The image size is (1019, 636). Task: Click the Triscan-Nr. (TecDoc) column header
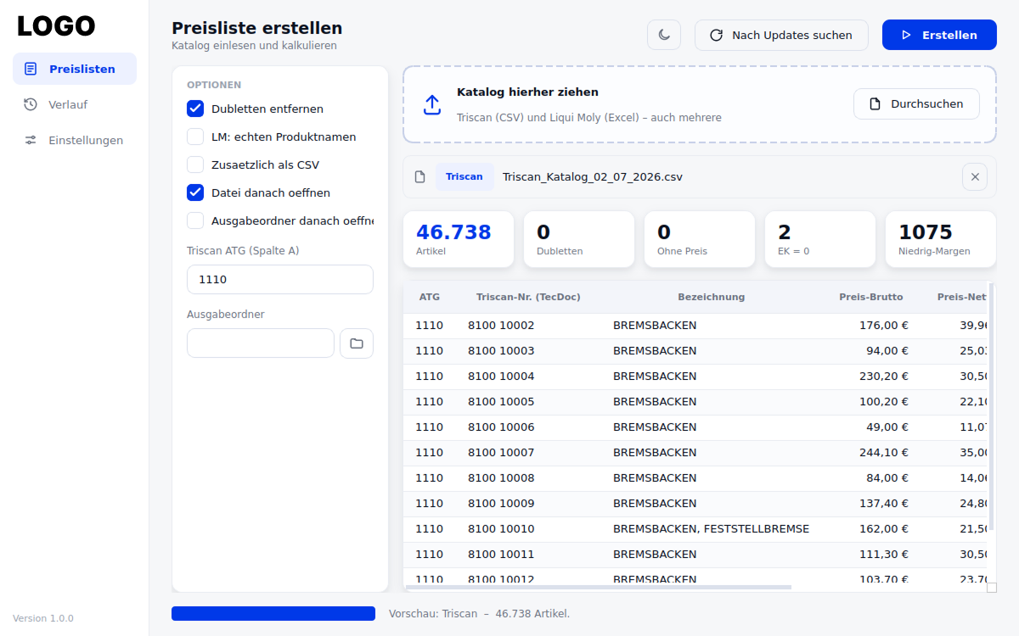(528, 297)
